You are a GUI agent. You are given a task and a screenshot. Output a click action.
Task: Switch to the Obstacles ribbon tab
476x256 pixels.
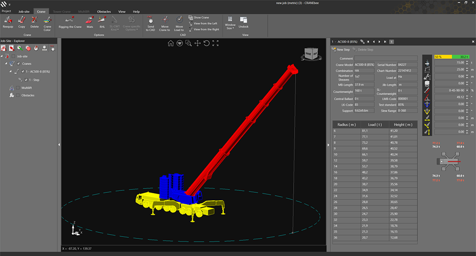click(x=104, y=11)
